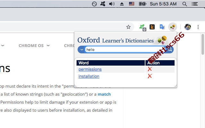Click the Sun 5:53 AM clock
The height and width of the screenshot is (128, 205).
tap(163, 4)
